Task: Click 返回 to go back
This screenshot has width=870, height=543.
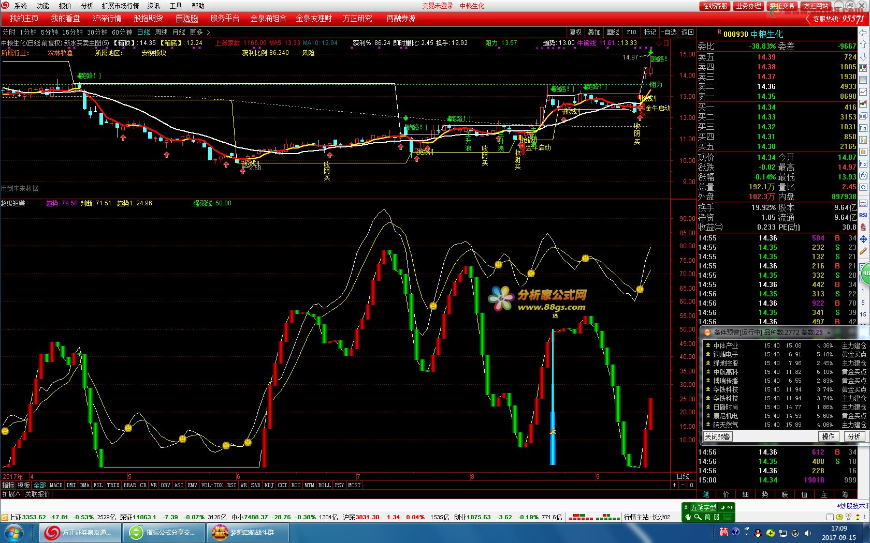Action: (x=688, y=32)
